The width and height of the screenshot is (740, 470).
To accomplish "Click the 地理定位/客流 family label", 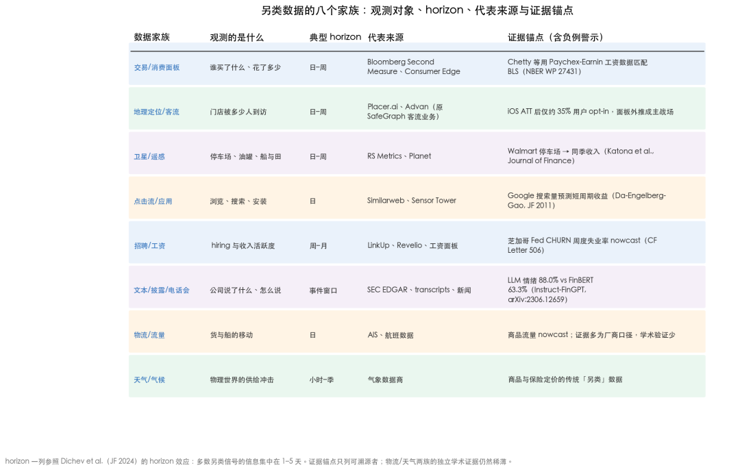I will [156, 112].
